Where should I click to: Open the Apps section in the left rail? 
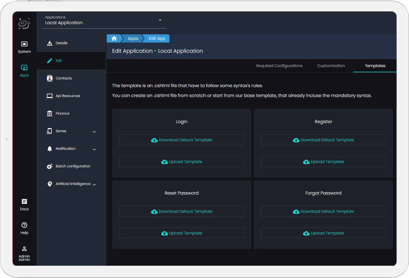point(24,70)
